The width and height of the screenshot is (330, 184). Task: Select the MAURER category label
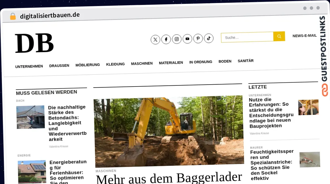click(256, 148)
